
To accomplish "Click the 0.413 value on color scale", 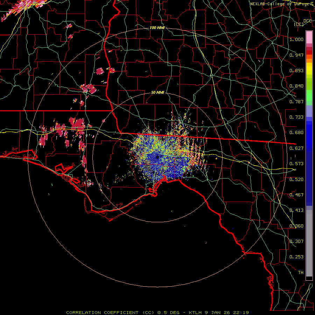I will 296,210.
